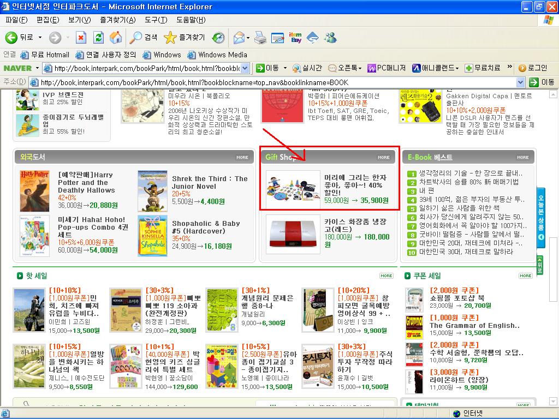Open the 도움말(H) menu

pyautogui.click(x=191, y=20)
